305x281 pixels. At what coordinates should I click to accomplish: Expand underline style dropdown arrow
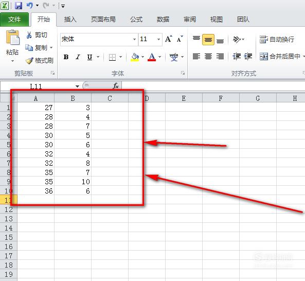click(x=98, y=57)
